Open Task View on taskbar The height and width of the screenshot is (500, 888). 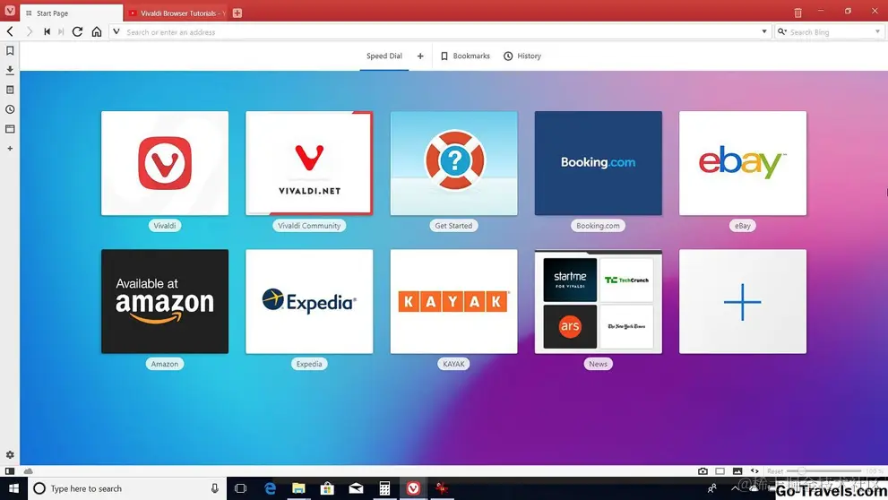pyautogui.click(x=241, y=488)
